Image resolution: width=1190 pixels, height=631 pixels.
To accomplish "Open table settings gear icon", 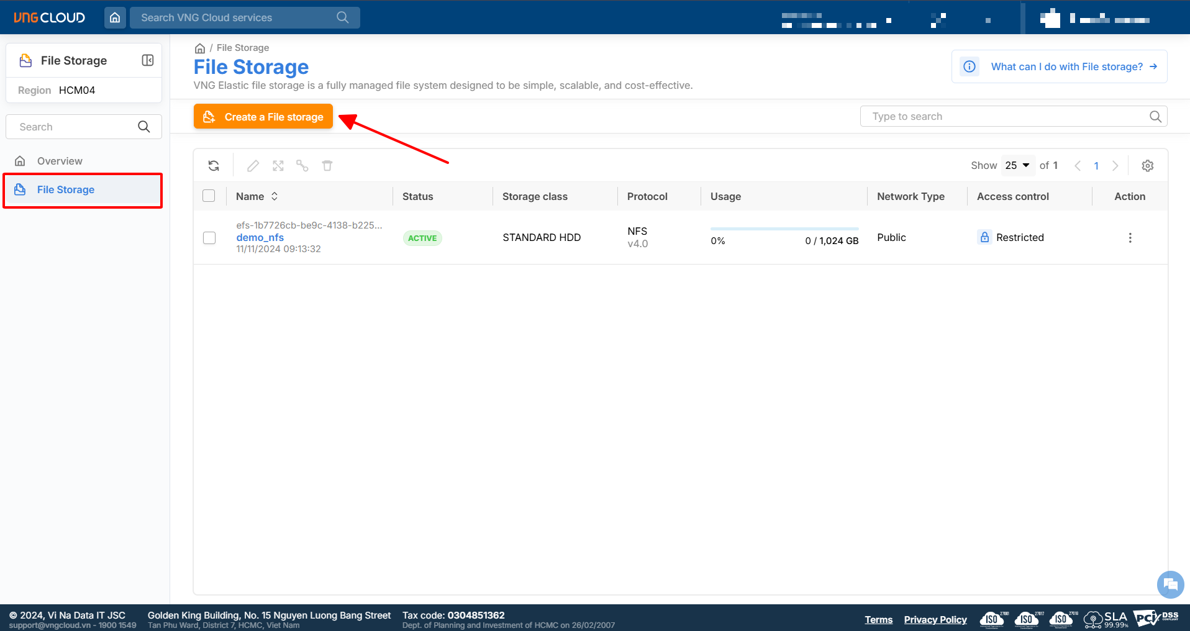I will 1147,166.
